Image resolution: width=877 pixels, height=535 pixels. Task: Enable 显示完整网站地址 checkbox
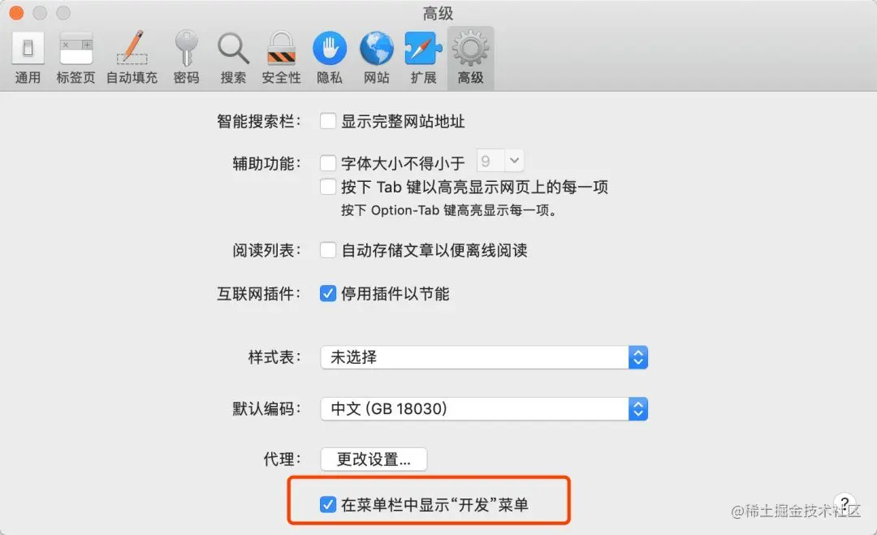tap(328, 121)
